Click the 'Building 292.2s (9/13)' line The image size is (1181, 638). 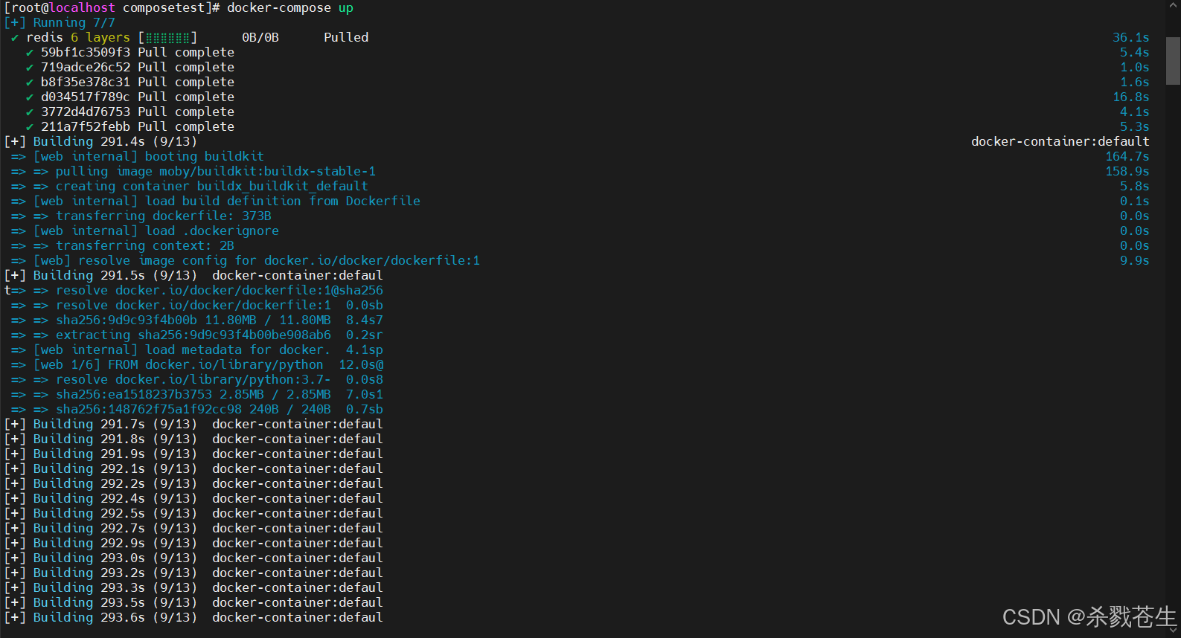pos(193,483)
